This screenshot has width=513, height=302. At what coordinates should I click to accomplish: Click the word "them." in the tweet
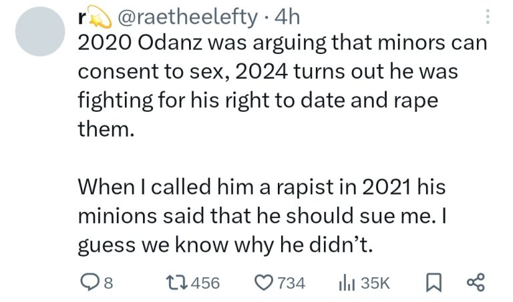(x=106, y=129)
